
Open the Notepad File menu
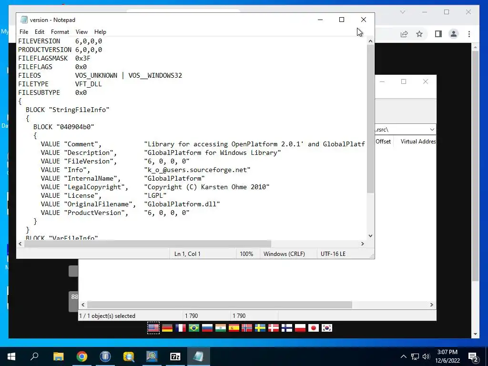(24, 32)
